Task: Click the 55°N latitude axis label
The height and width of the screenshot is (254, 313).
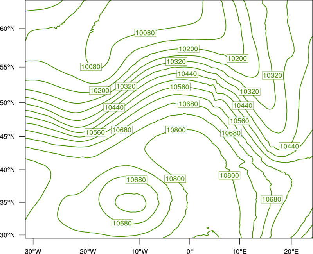Action: click(x=7, y=67)
